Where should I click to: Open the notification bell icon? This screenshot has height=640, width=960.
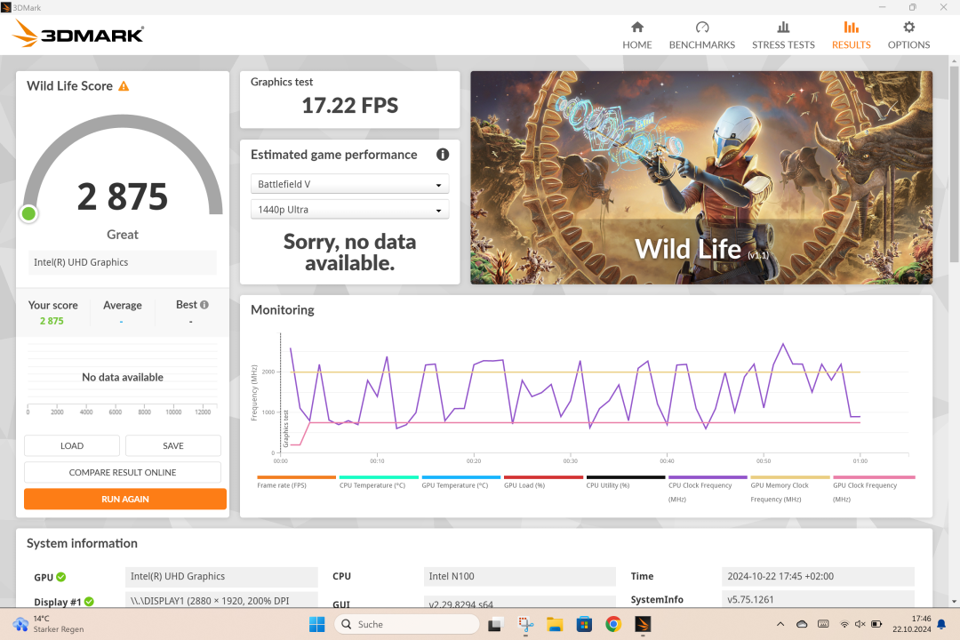(941, 624)
